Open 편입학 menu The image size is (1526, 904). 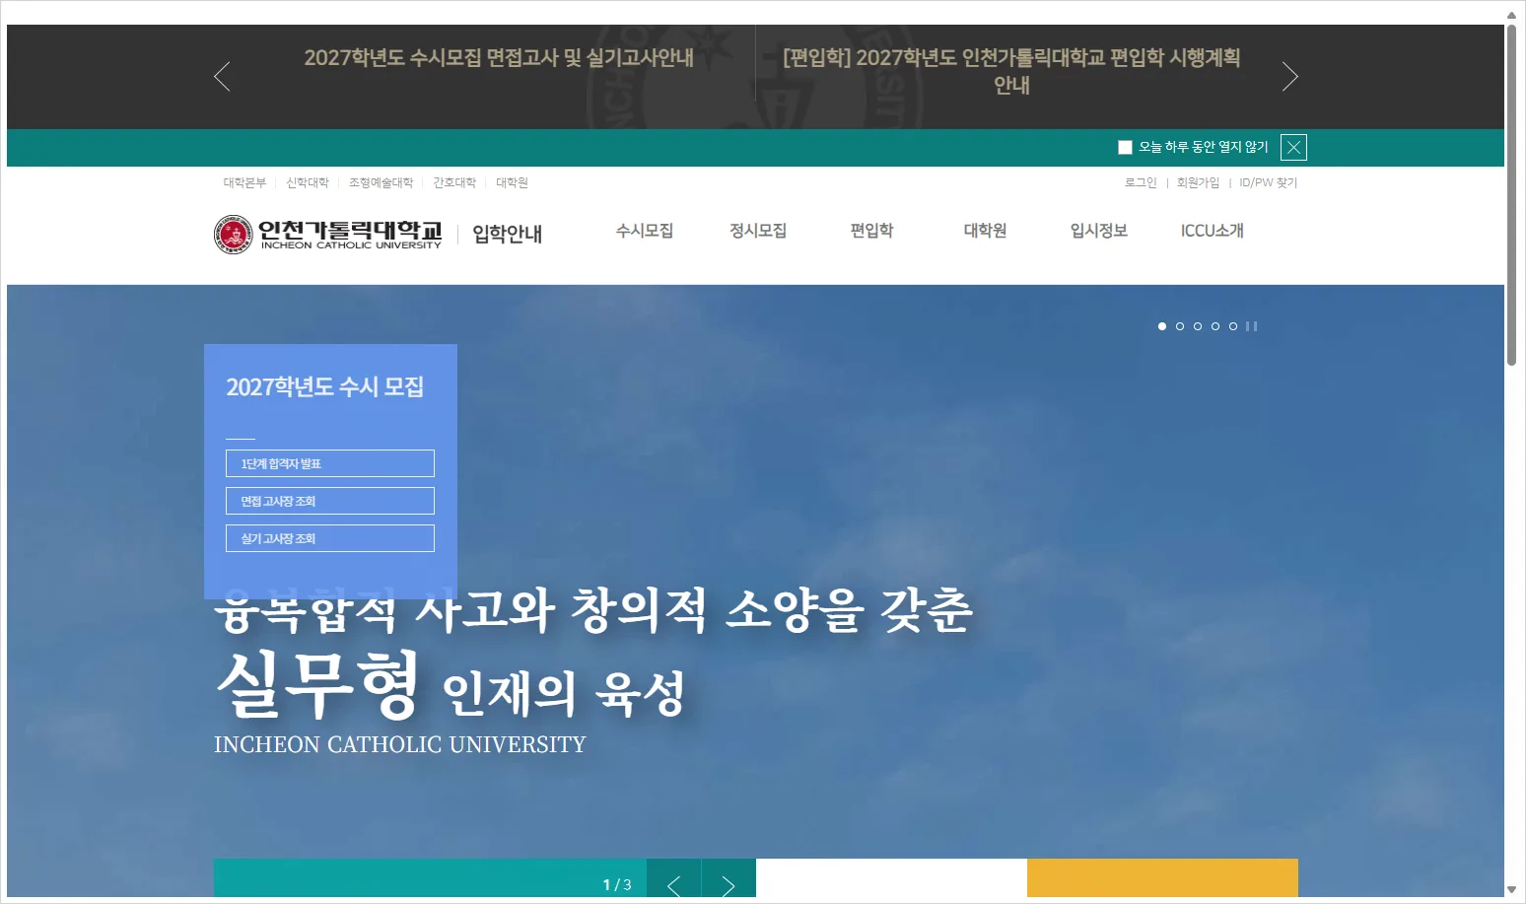(871, 231)
